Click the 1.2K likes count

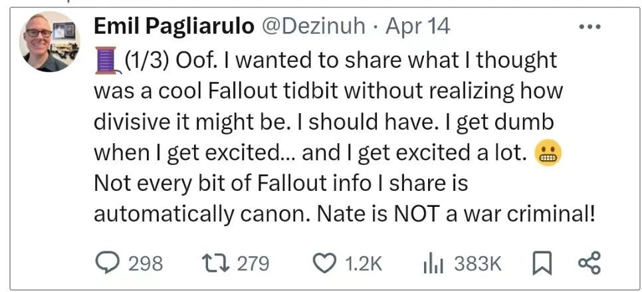(x=364, y=264)
